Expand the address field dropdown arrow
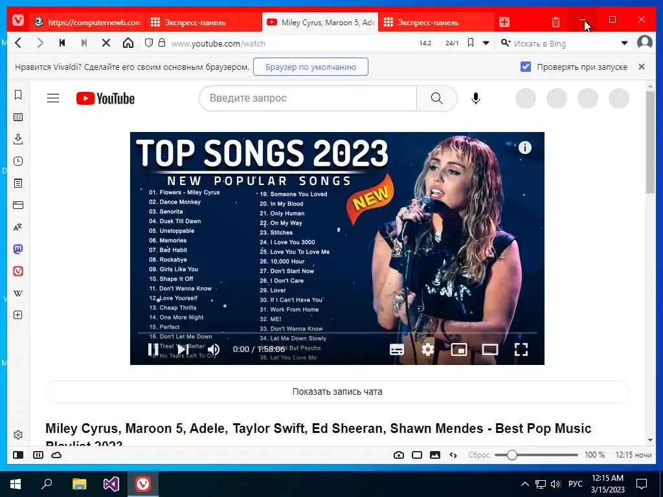This screenshot has width=663, height=497. coord(486,43)
